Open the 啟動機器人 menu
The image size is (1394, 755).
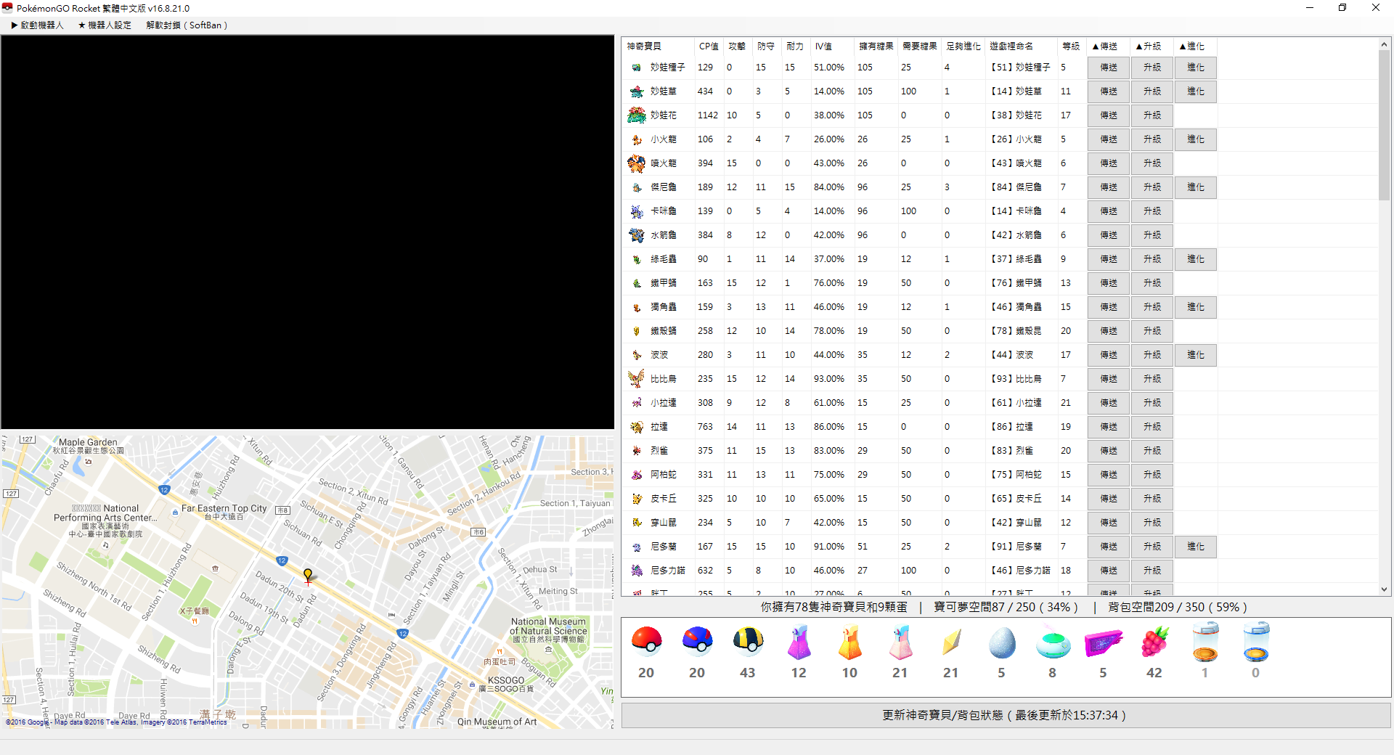pos(38,25)
